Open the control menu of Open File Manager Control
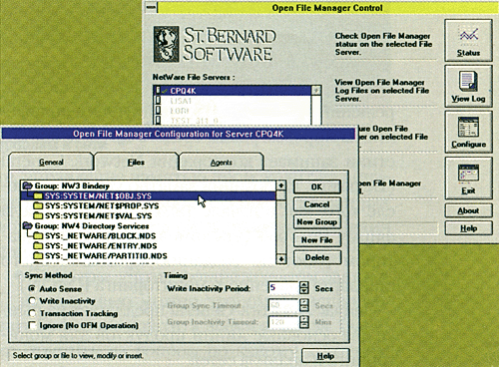This screenshot has width=499, height=367. (x=151, y=7)
